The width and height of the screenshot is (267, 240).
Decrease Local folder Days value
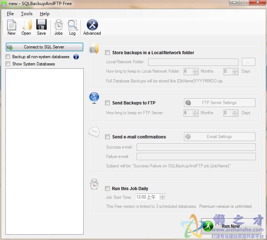point(235,73)
